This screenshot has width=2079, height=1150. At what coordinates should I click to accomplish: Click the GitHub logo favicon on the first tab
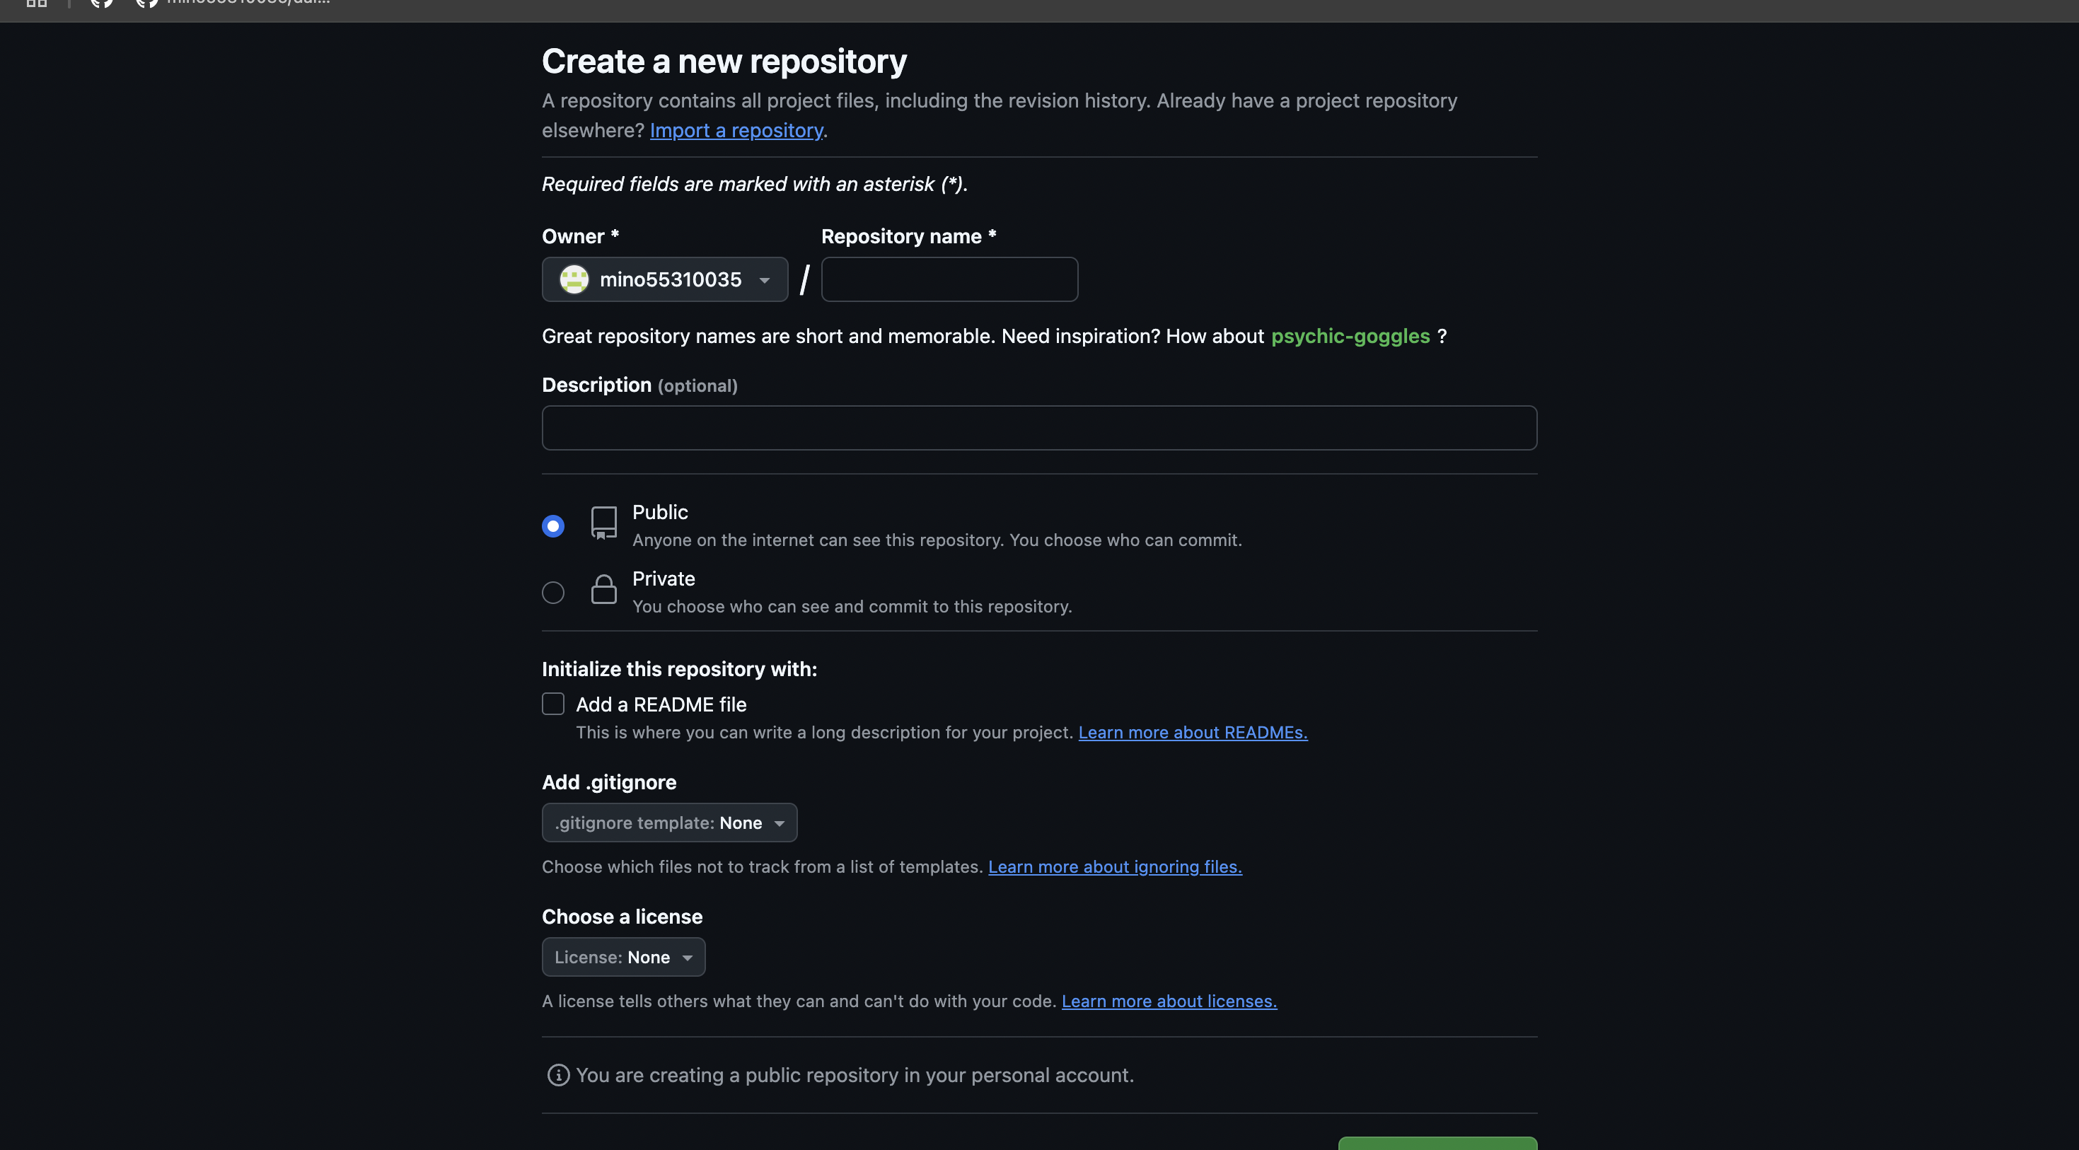103,4
